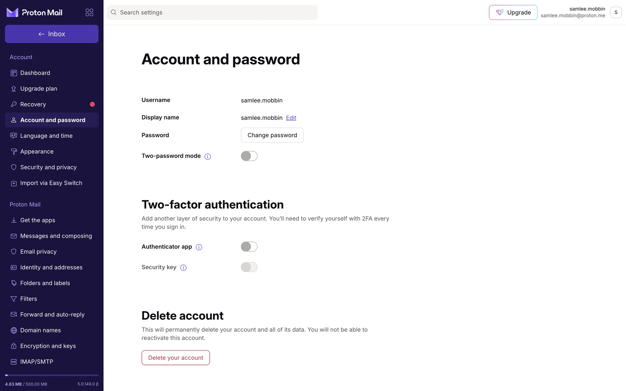The width and height of the screenshot is (626, 391).
Task: Click the Security key info icon
Action: 184,268
